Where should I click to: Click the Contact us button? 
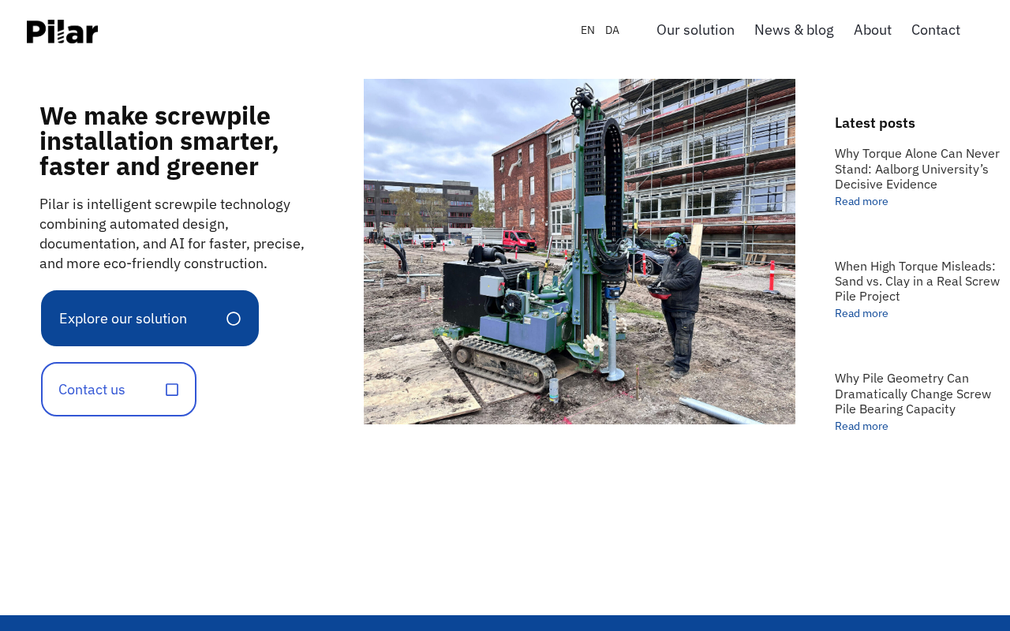coord(118,390)
